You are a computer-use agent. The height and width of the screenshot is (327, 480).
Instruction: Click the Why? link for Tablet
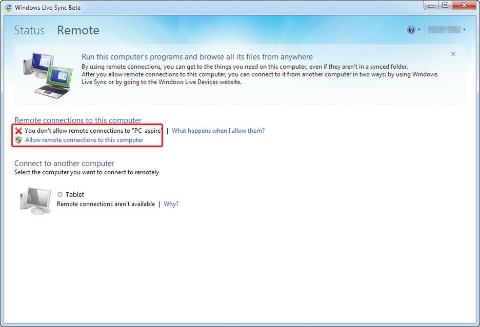171,204
